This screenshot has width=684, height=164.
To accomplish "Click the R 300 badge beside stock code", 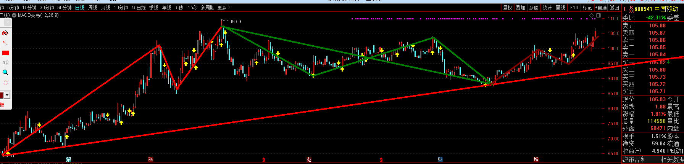I will tap(631, 9).
